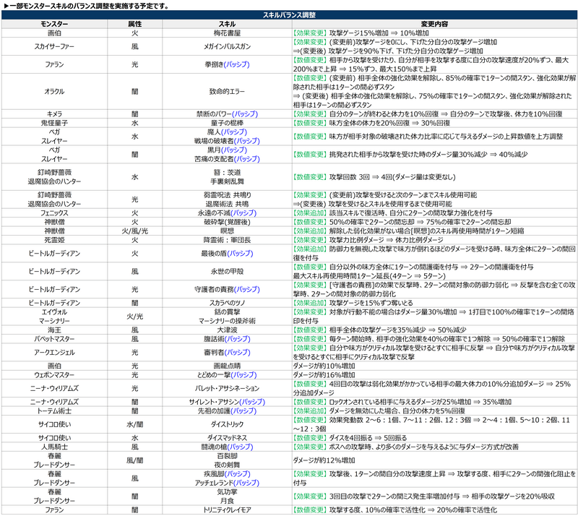Click the スキル column header
Screen dimensions: 578x516
point(226,24)
